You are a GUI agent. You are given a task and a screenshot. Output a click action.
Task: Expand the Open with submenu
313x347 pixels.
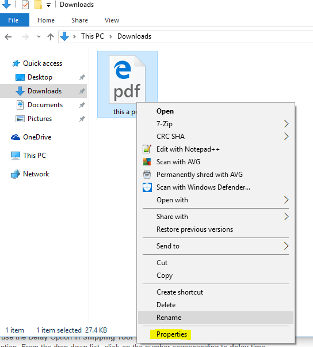click(x=216, y=200)
